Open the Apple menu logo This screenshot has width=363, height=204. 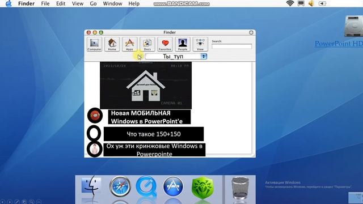pyautogui.click(x=9, y=3)
